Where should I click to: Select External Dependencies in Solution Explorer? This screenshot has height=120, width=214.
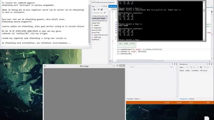click(100, 21)
